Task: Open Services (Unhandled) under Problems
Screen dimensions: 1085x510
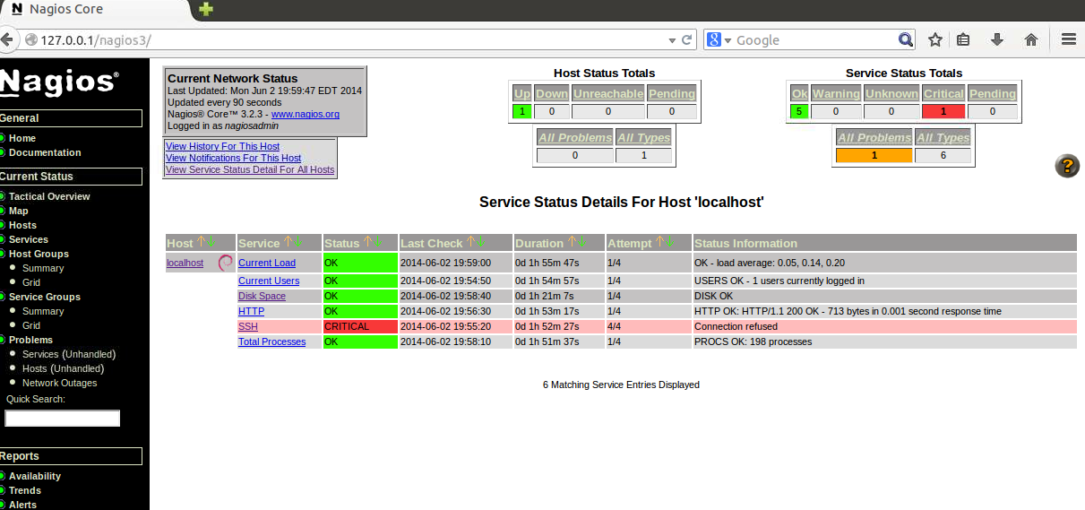Action: pyautogui.click(x=63, y=354)
